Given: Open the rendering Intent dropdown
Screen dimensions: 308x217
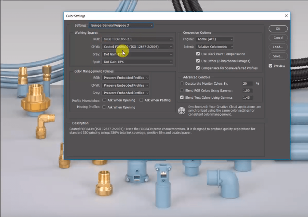Looking at the screenshot, I should (x=214, y=47).
